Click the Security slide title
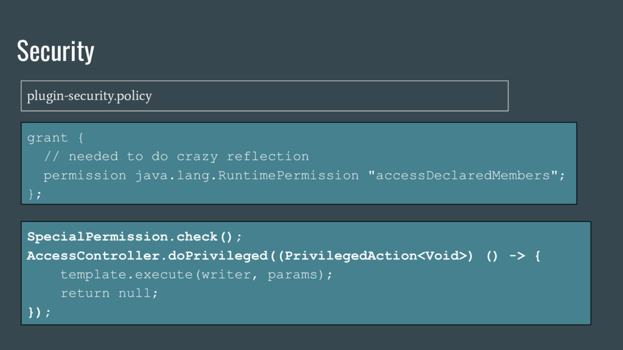Image resolution: width=623 pixels, height=350 pixels. tap(55, 51)
